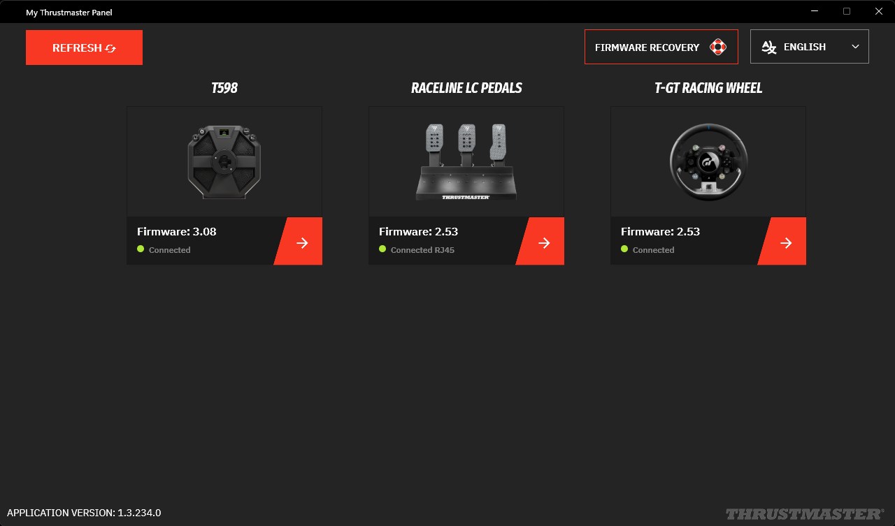Select the Raceline LC Pedals image

[x=466, y=162]
